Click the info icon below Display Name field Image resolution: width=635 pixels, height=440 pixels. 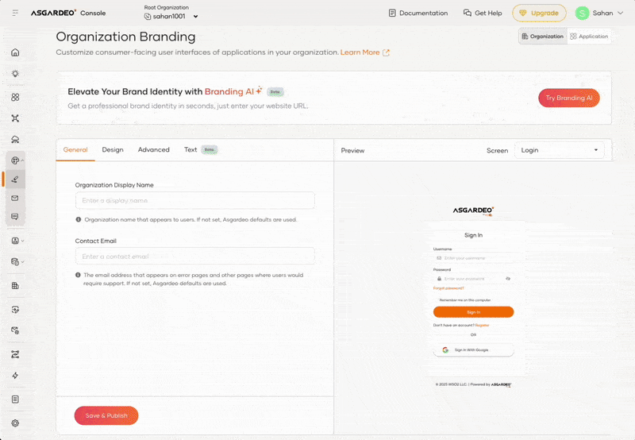coord(78,219)
